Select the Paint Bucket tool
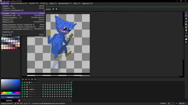This screenshot has height=105, width=188. (x=186, y=30)
